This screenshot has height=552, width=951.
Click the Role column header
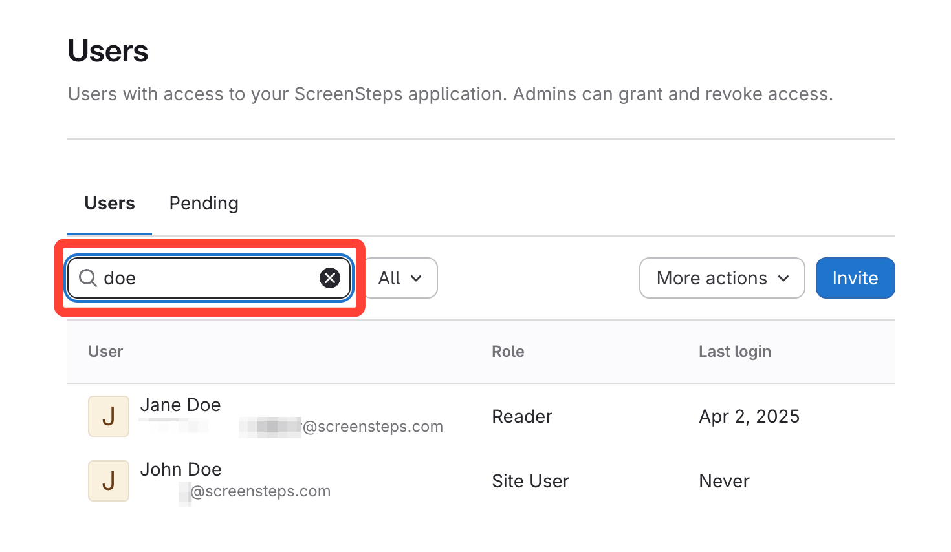508,352
